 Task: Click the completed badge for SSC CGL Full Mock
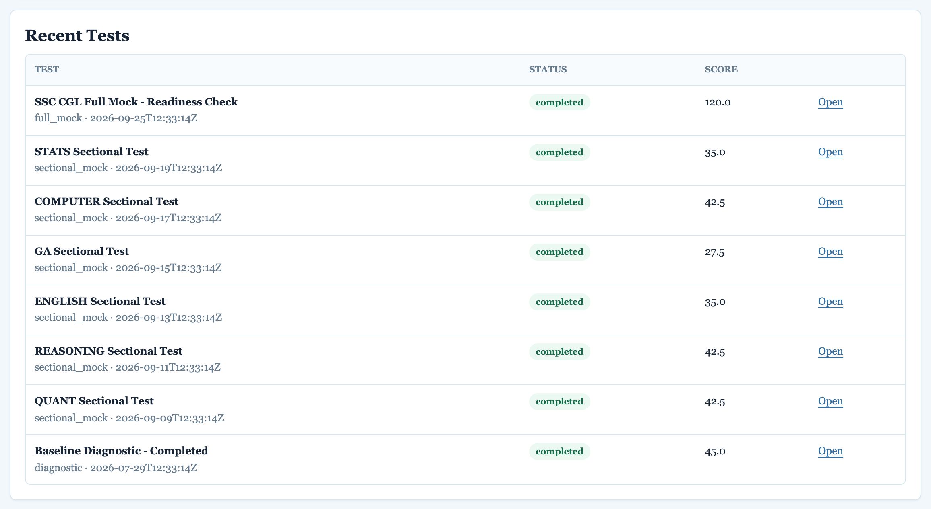(x=559, y=102)
